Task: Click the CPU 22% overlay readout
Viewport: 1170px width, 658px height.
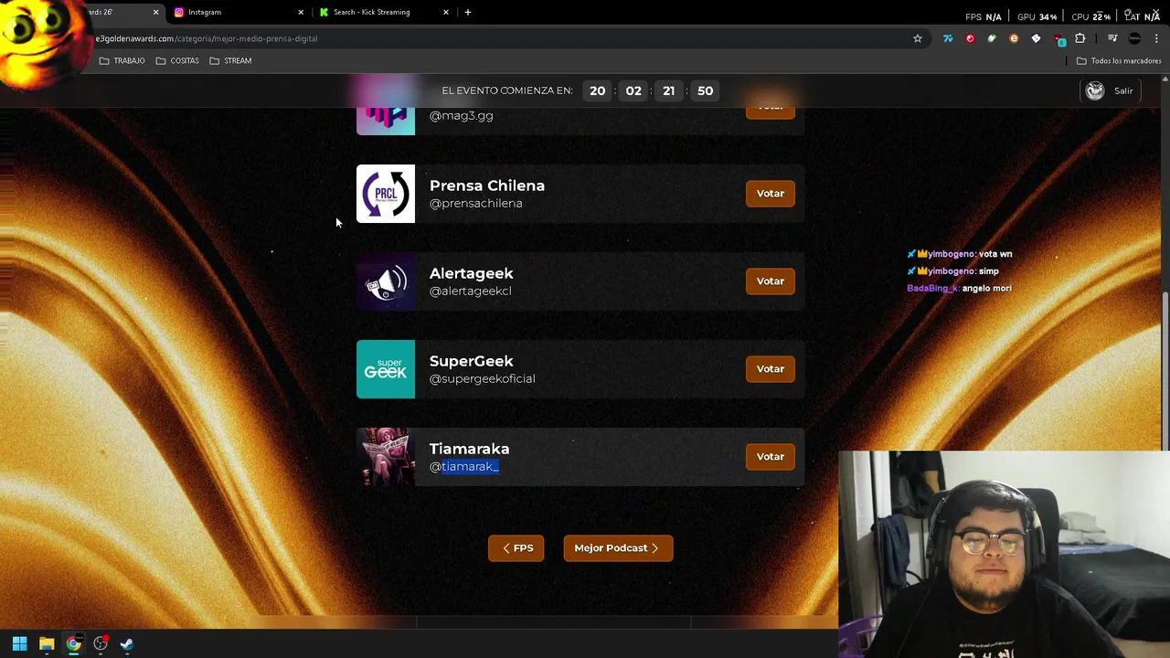Action: 1091,16
